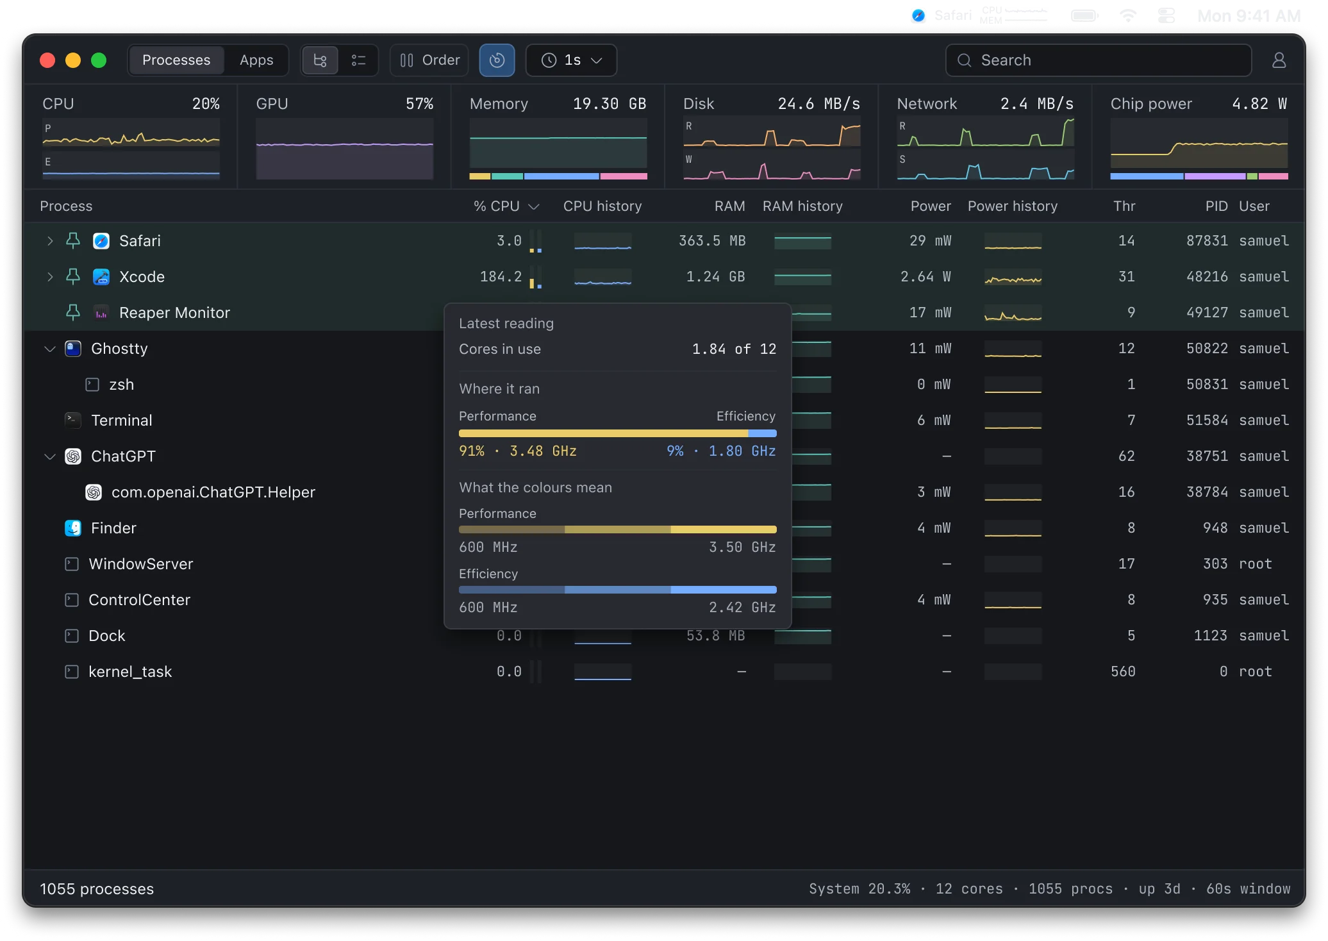
Task: Click the ControlCenter process icon
Action: coord(72,600)
